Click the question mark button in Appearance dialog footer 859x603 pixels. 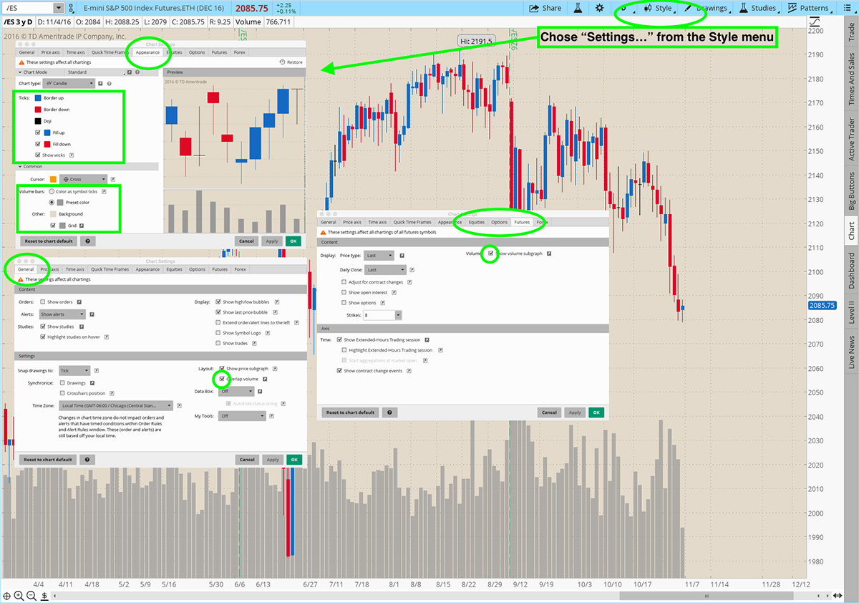click(87, 241)
